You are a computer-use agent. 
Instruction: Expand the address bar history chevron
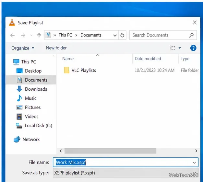coord(115,35)
